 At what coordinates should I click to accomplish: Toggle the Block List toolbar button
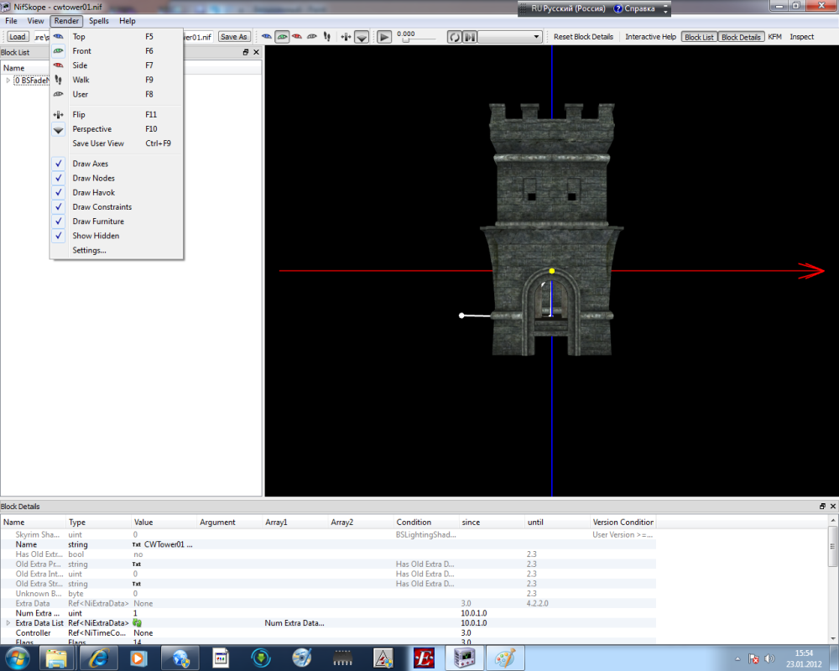tap(699, 37)
